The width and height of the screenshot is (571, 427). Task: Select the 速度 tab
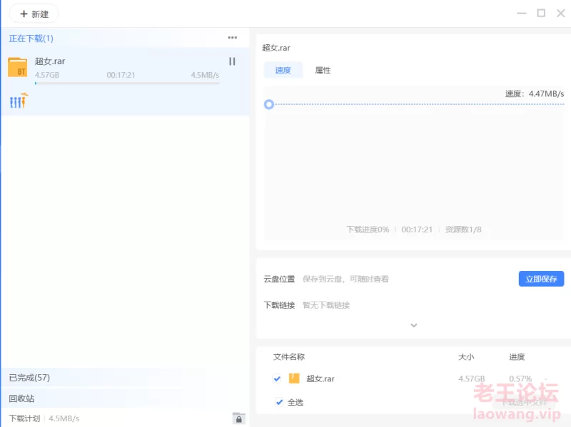click(283, 71)
